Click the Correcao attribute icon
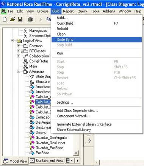Image resolution: width=144 pixels, height=166 pixels. tap(32, 117)
